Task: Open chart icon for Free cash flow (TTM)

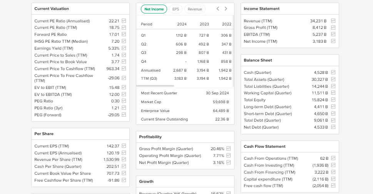Action: tap(333, 186)
